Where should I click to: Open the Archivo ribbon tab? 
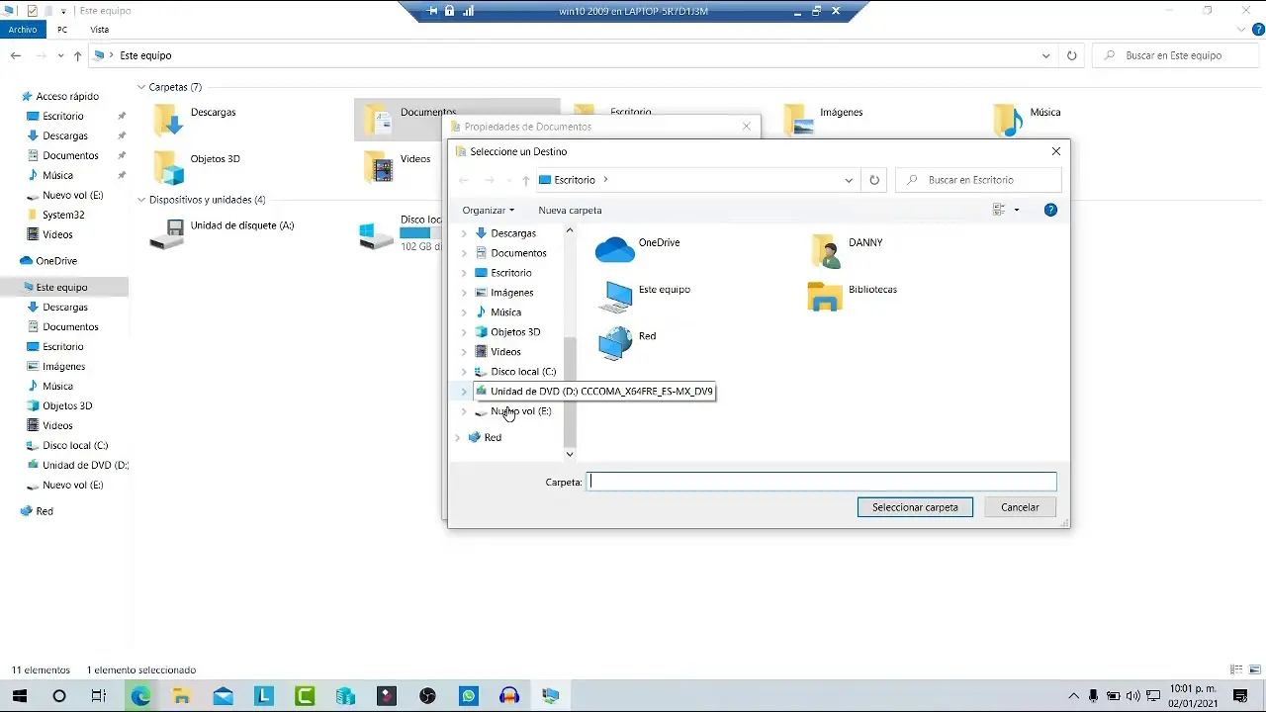(x=22, y=30)
